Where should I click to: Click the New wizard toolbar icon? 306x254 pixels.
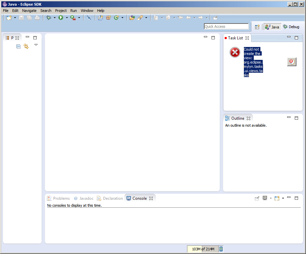[9, 18]
